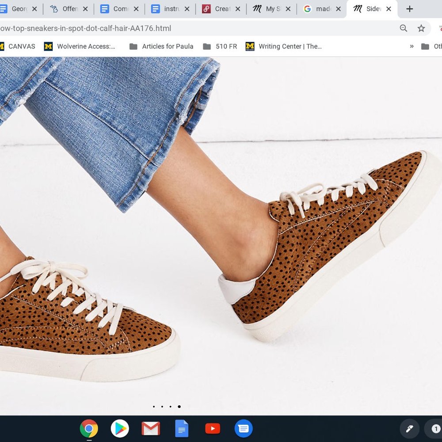Screen dimensions: 442x442
Task: Open Google Docs from the shelf
Action: [x=182, y=428]
